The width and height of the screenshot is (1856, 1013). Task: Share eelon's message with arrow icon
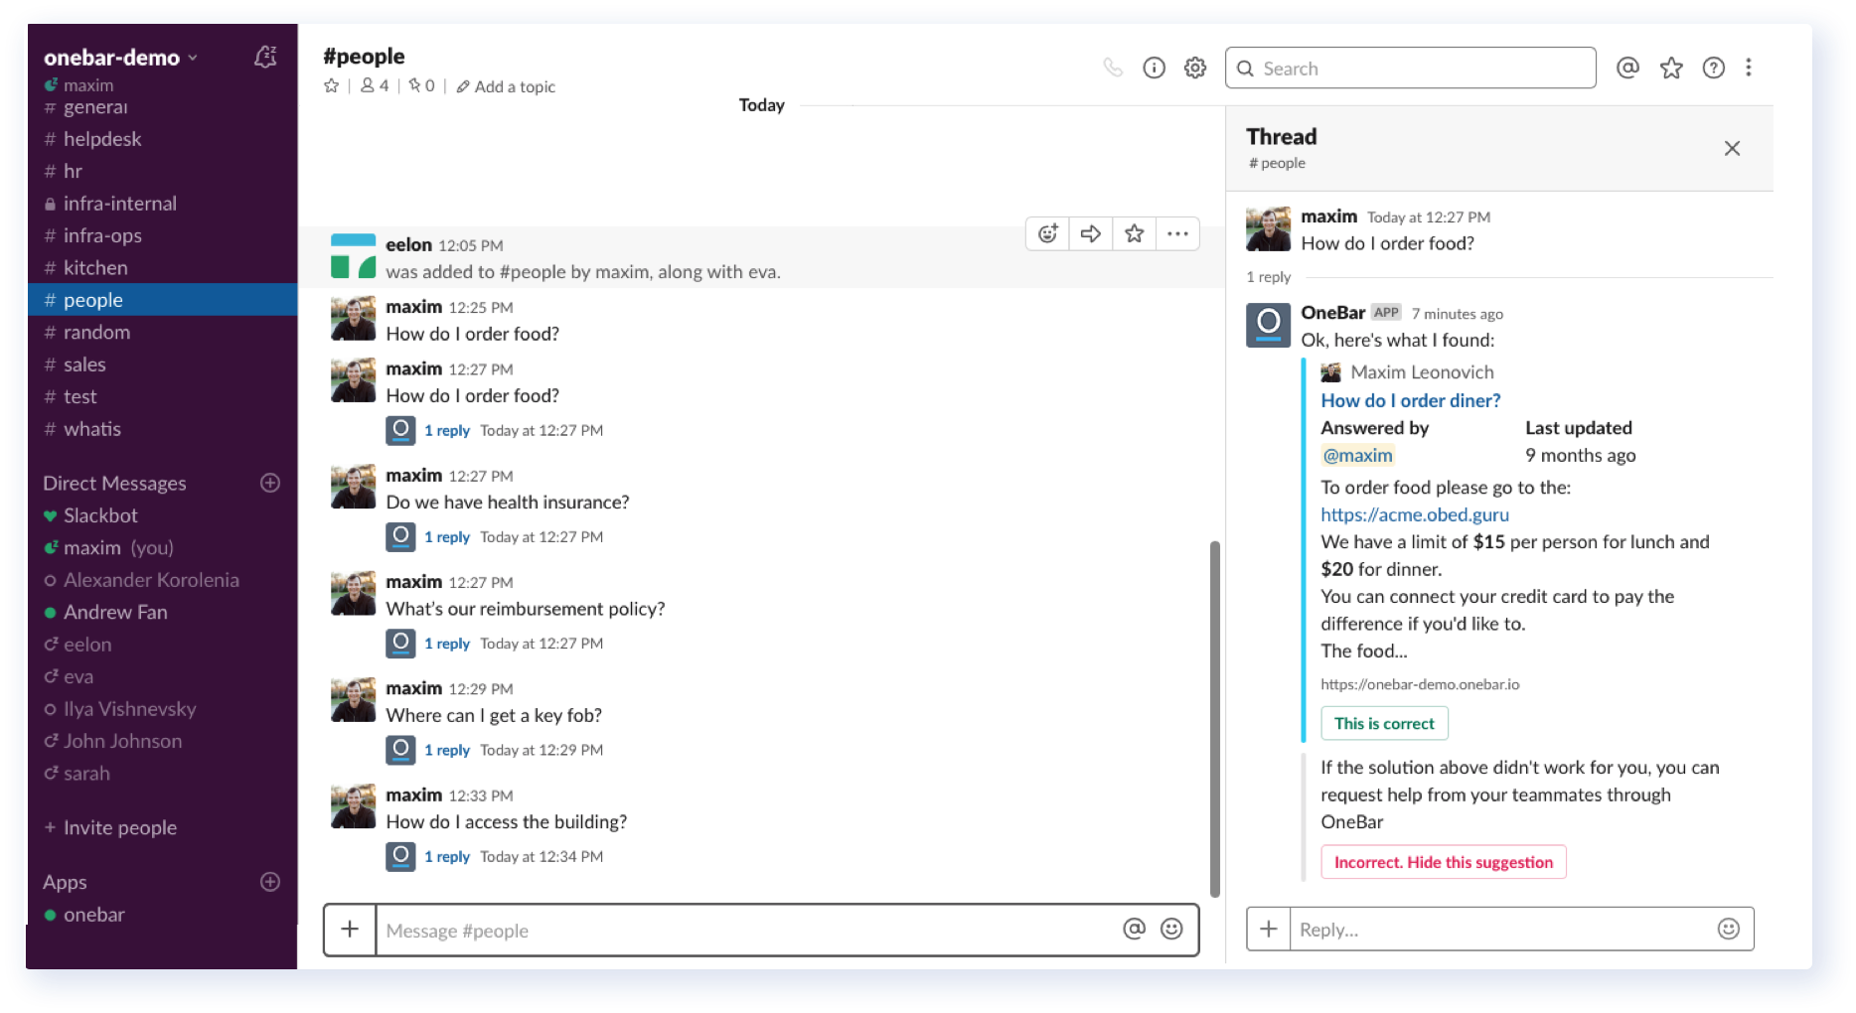pyautogui.click(x=1091, y=233)
